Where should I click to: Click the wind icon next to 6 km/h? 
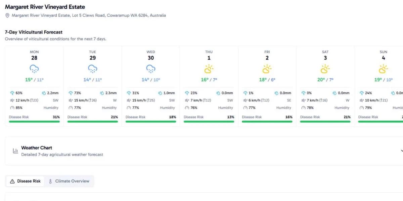tap(245, 100)
